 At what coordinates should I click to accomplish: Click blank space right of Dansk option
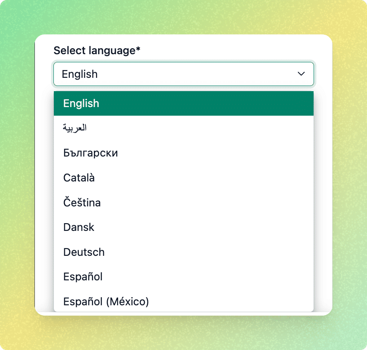(x=215, y=227)
